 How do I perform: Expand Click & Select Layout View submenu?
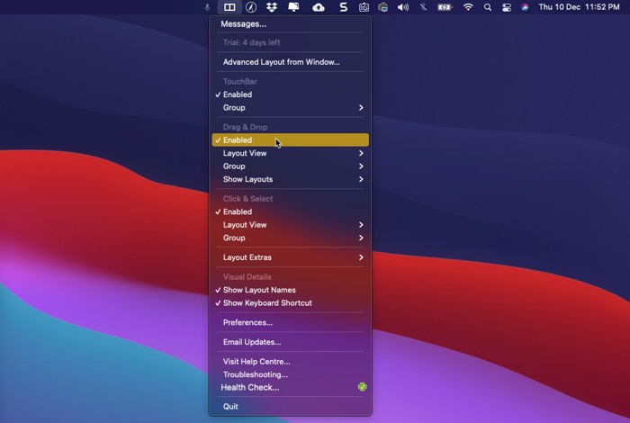pos(290,225)
